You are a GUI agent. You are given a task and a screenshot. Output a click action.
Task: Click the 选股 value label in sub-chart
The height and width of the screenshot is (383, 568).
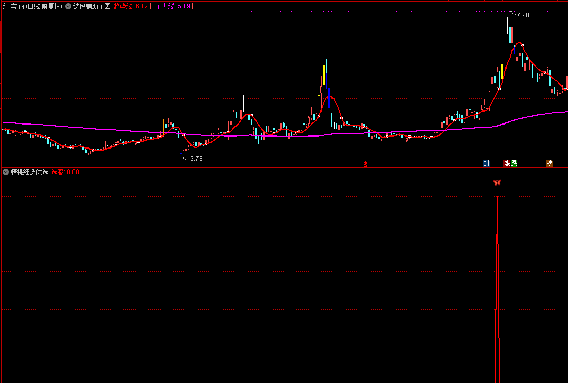[x=65, y=172]
